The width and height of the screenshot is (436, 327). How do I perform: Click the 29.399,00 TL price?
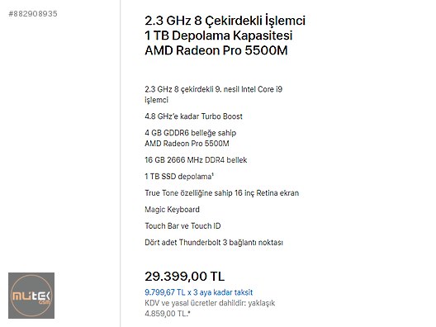[184, 276]
